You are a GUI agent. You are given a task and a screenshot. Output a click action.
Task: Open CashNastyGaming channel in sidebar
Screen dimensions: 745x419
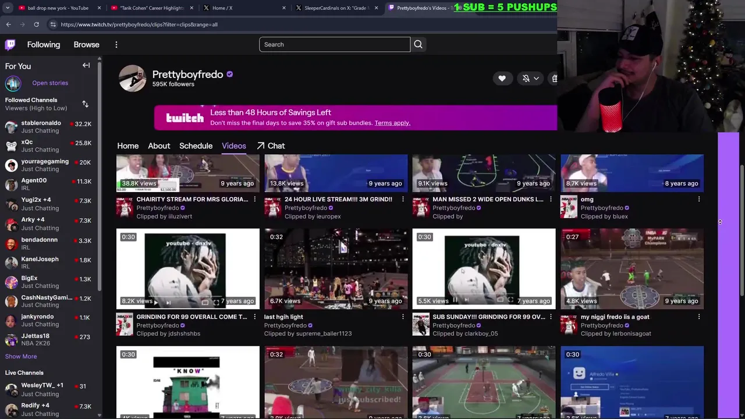(x=48, y=301)
